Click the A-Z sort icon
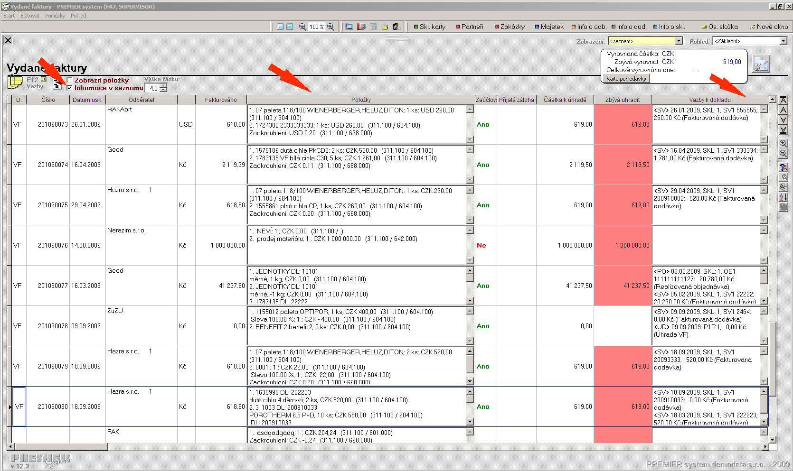This screenshot has height=471, width=793. click(784, 197)
